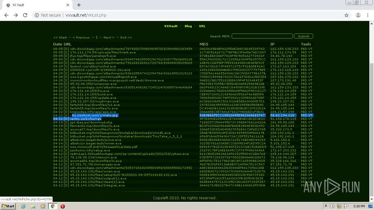
Task: Open the rentry.co/6xfwv/raw entry
Action: pyautogui.click(x=86, y=119)
